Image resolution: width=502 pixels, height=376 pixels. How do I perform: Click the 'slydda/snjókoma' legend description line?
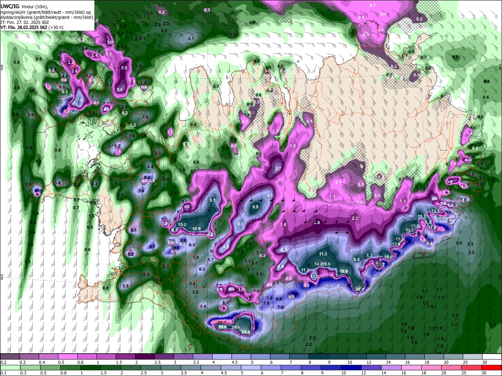coord(47,18)
